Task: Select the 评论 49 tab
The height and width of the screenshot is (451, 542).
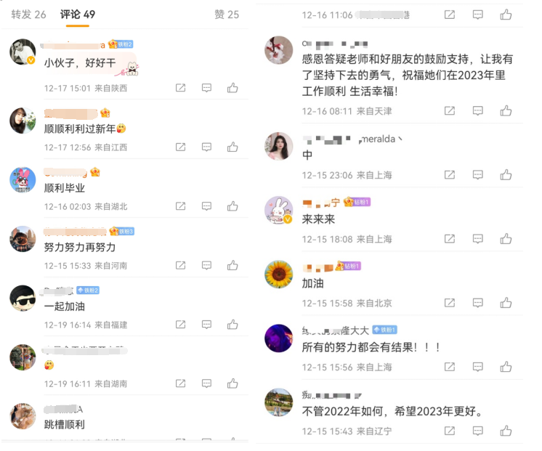Action: tap(78, 15)
